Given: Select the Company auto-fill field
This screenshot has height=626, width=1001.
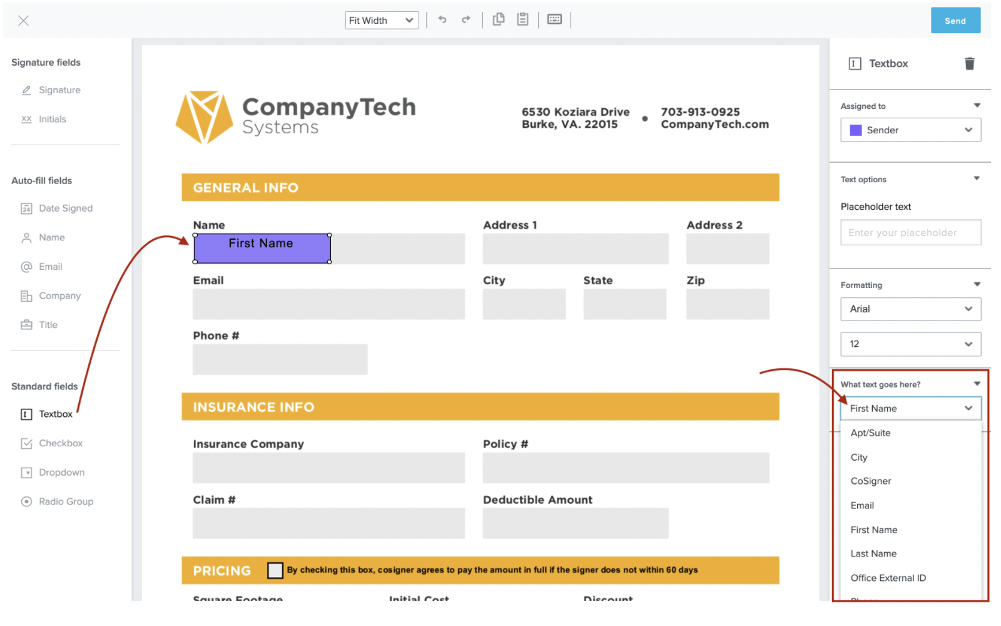Looking at the screenshot, I should 59,295.
